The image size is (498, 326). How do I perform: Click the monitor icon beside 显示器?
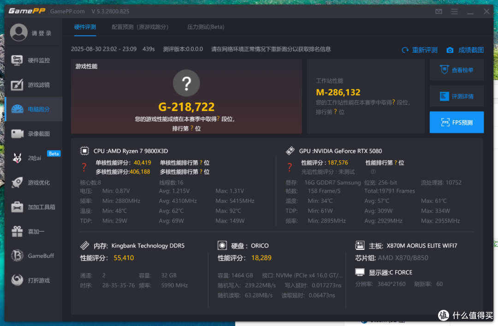360,273
